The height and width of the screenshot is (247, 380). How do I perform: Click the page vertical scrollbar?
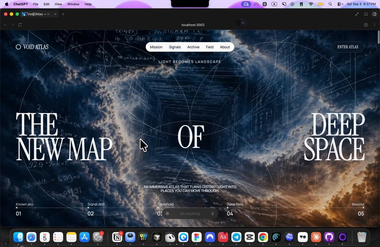[378, 37]
